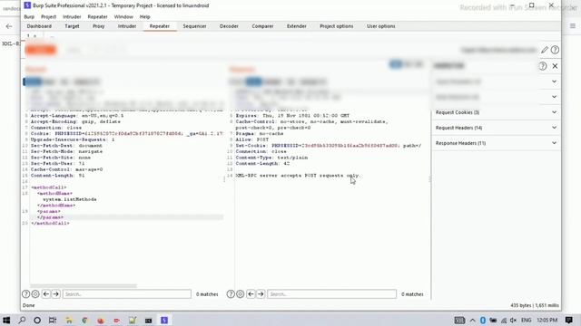Close the Inspector panel with X
Image resolution: width=581 pixels, height=326 pixels.
pos(555,66)
